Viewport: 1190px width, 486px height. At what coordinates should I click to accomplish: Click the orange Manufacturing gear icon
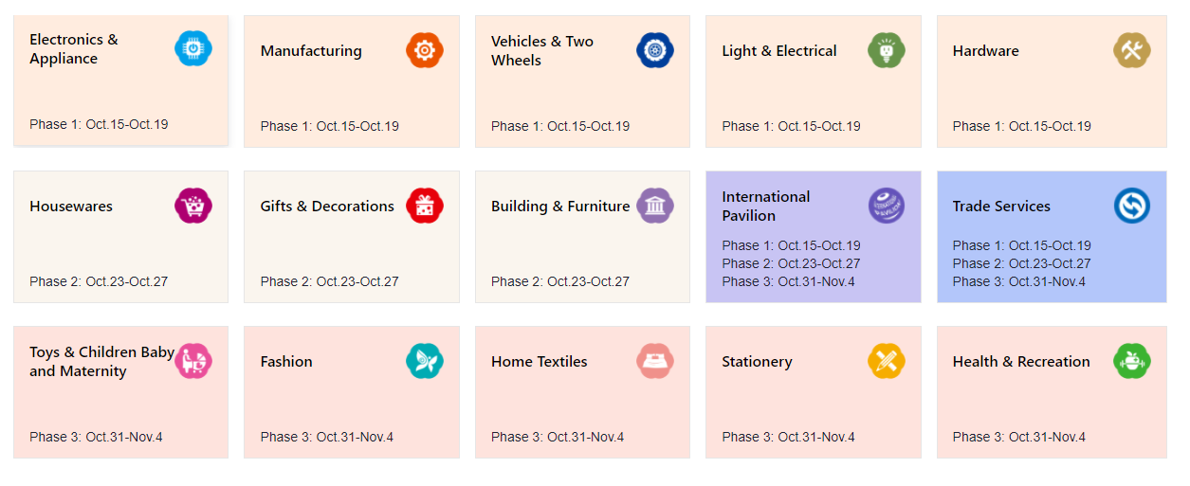tap(424, 50)
